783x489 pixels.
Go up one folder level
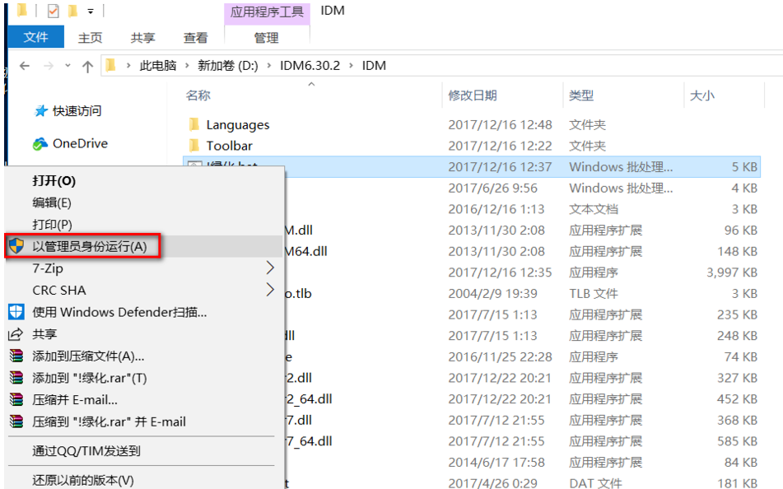pyautogui.click(x=87, y=66)
